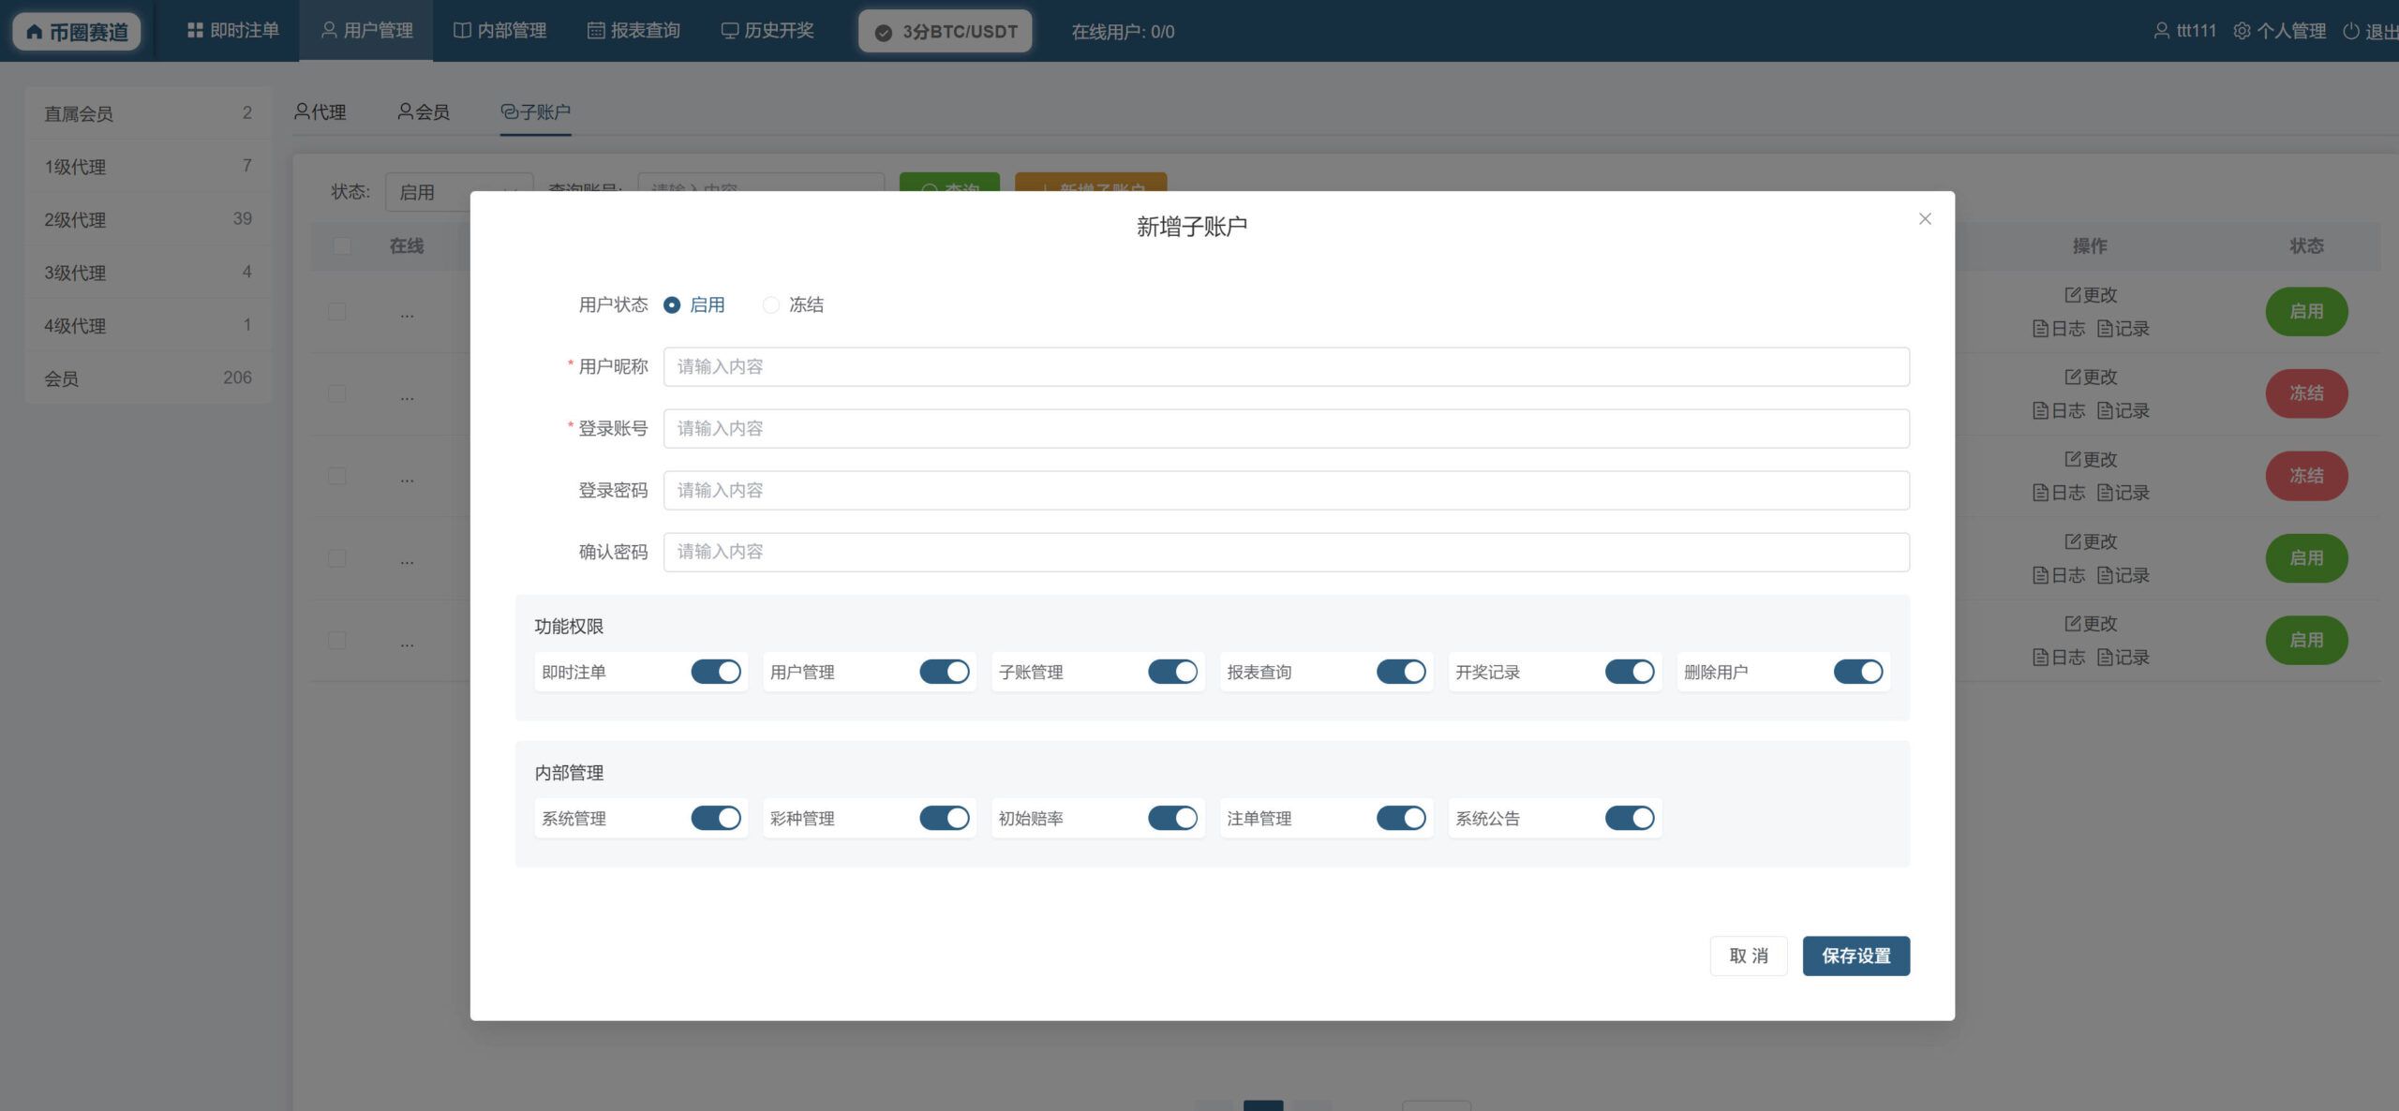Select 会员 206 in the sidebar
2399x1111 pixels.
click(148, 378)
